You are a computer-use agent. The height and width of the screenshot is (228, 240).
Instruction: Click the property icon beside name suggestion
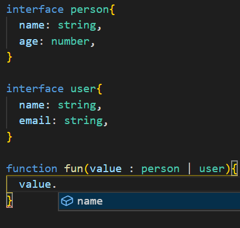(67, 201)
